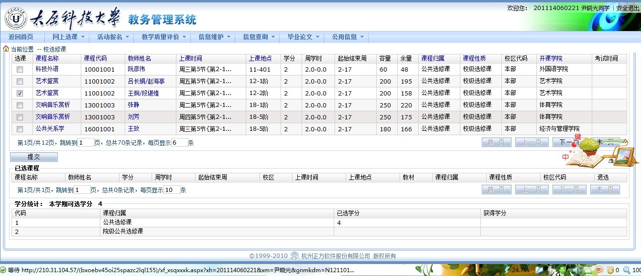Sort by 余量 column header
This screenshot has height=276, width=641.
click(406, 58)
